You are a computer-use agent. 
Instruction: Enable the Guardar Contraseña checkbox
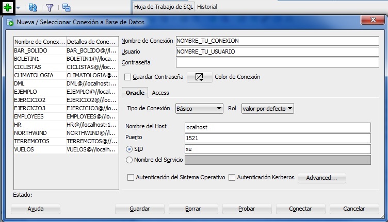(x=128, y=77)
